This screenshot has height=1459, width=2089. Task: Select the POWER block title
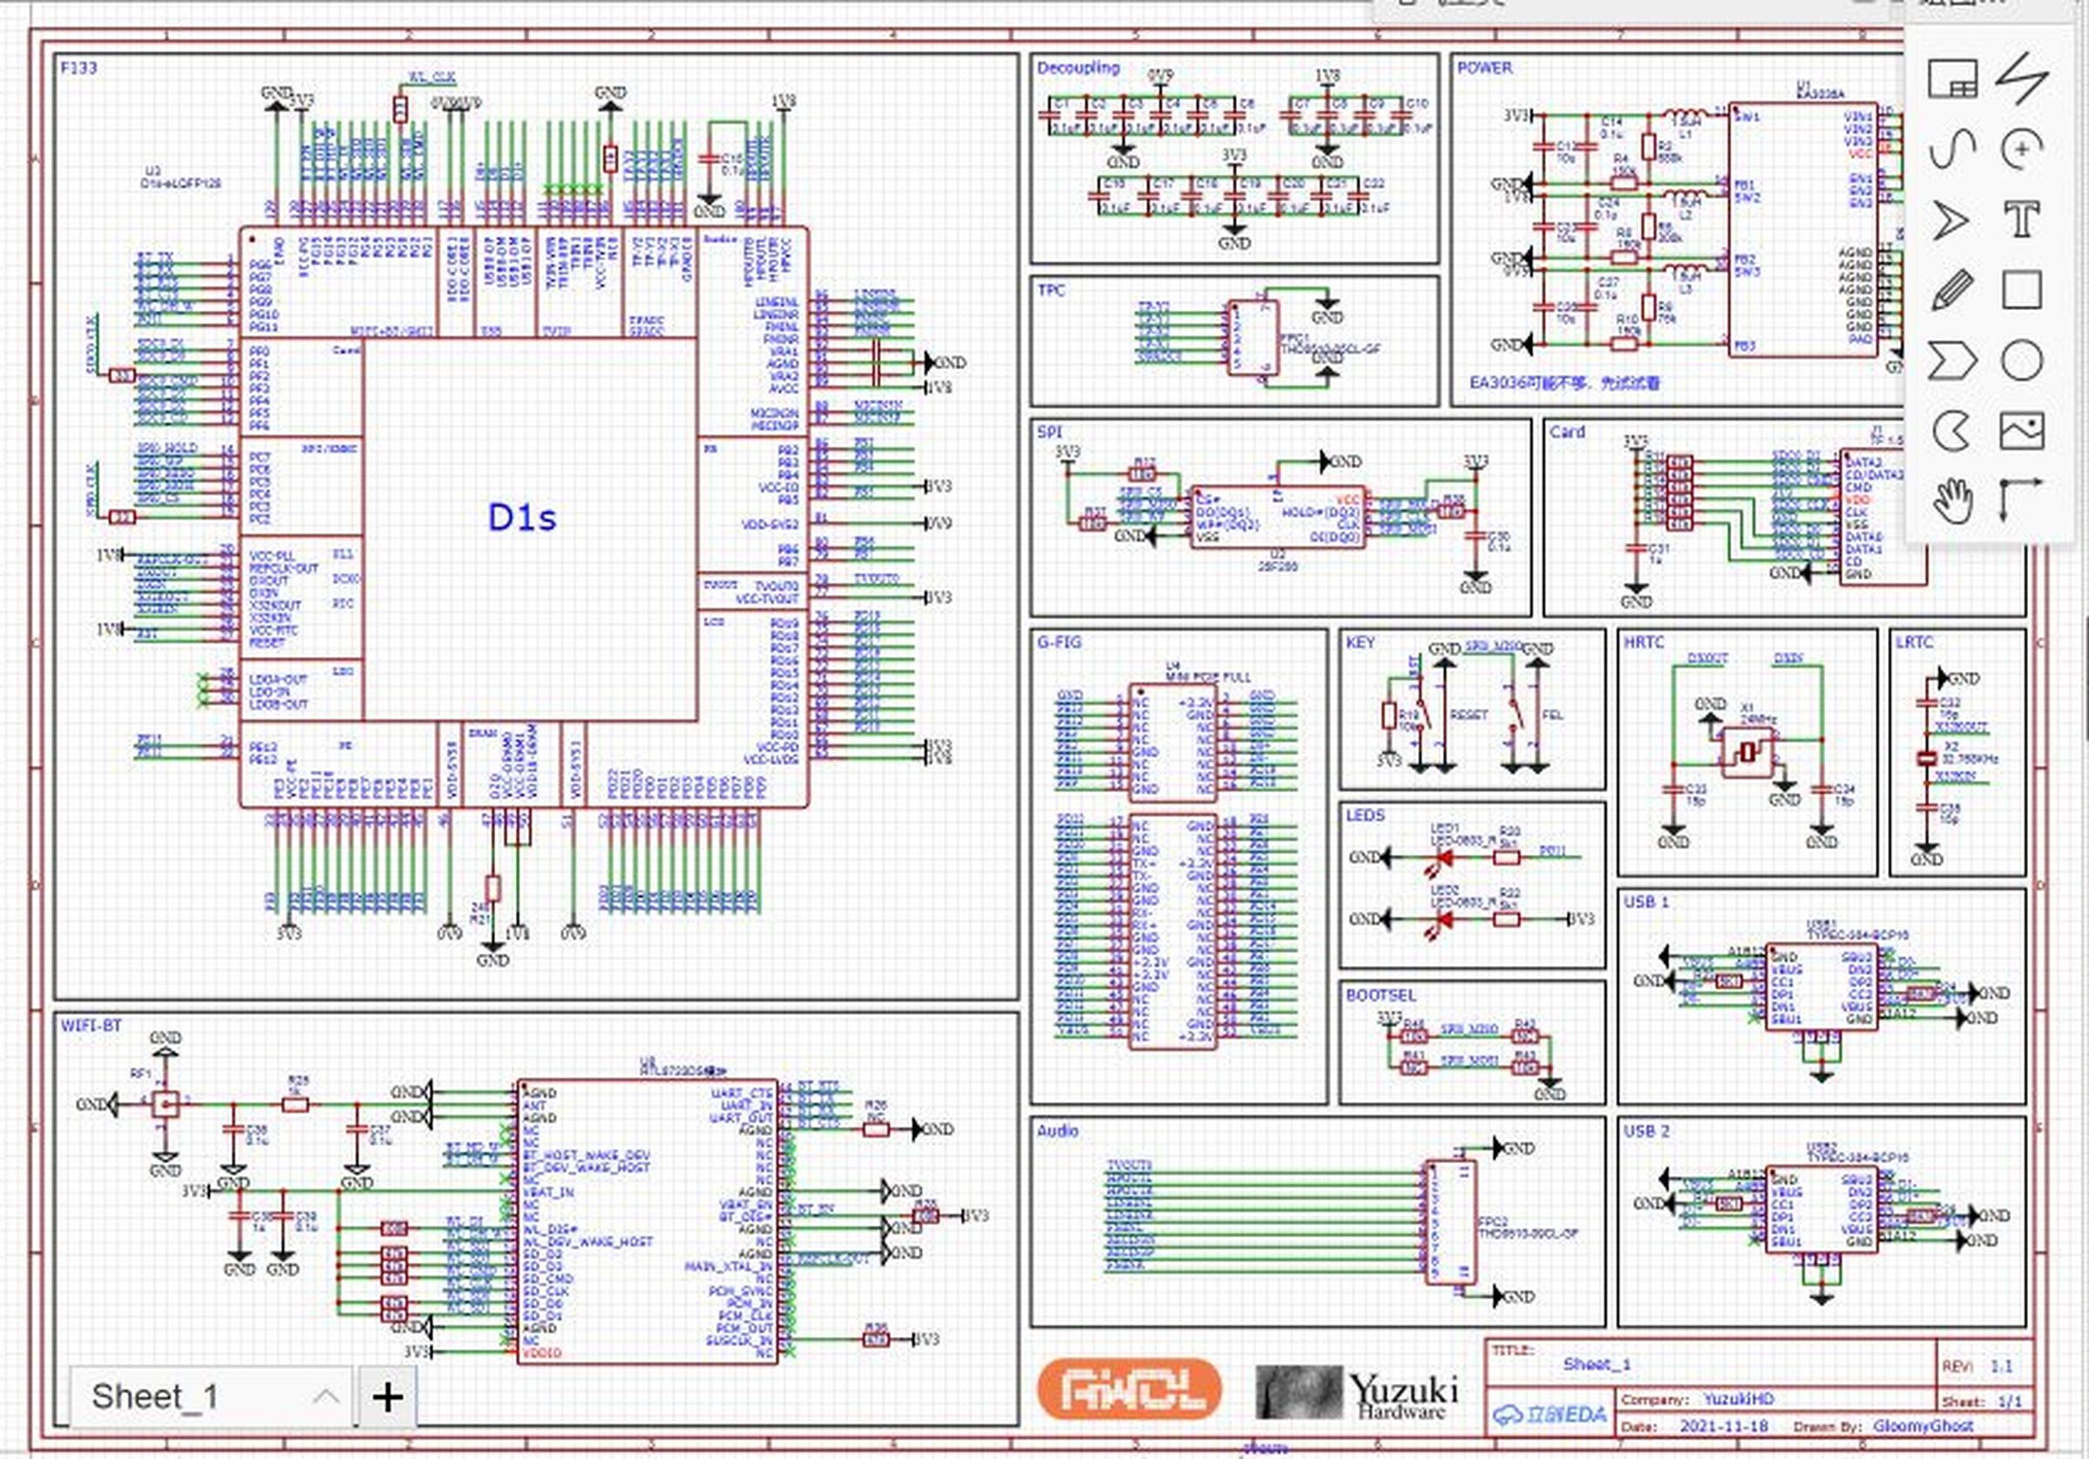1484,67
